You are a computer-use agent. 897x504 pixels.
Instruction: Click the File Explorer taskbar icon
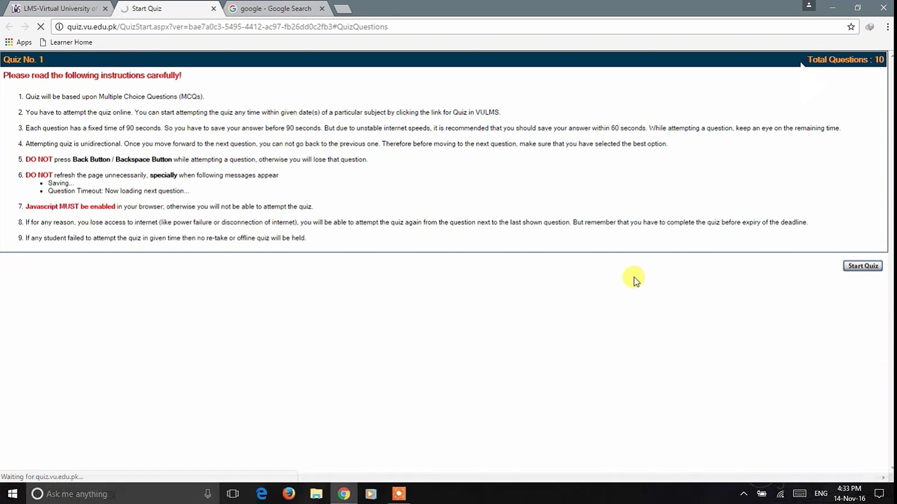316,494
